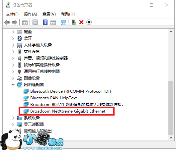Click the Forward arrow toolbar icon
Image resolution: width=177 pixels, height=151 pixels.
pos(15,22)
